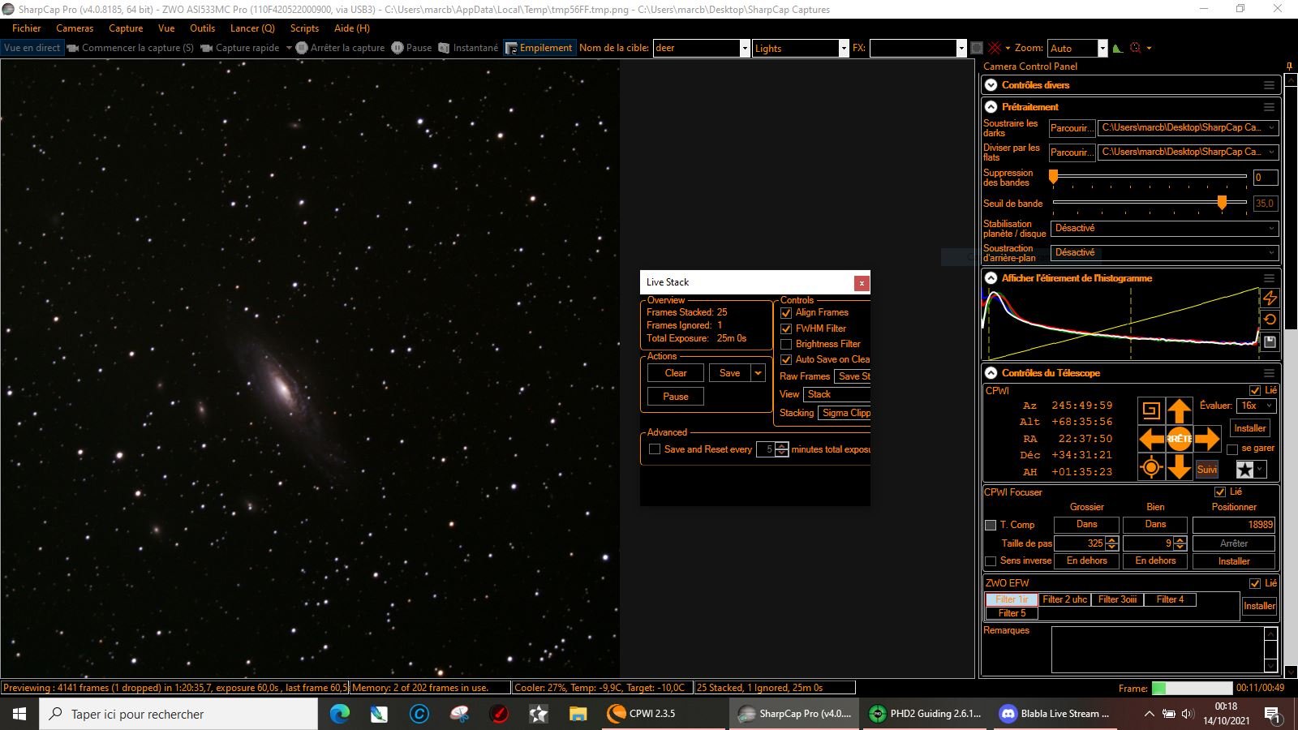Apply auto-stretch with the lightning bolt icon

pyautogui.click(x=1270, y=298)
